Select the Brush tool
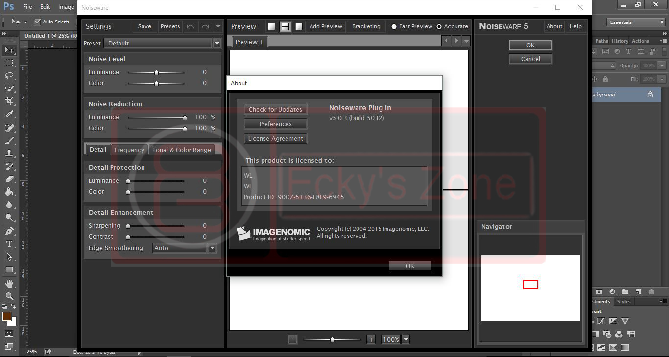This screenshot has width=669, height=357. point(9,141)
